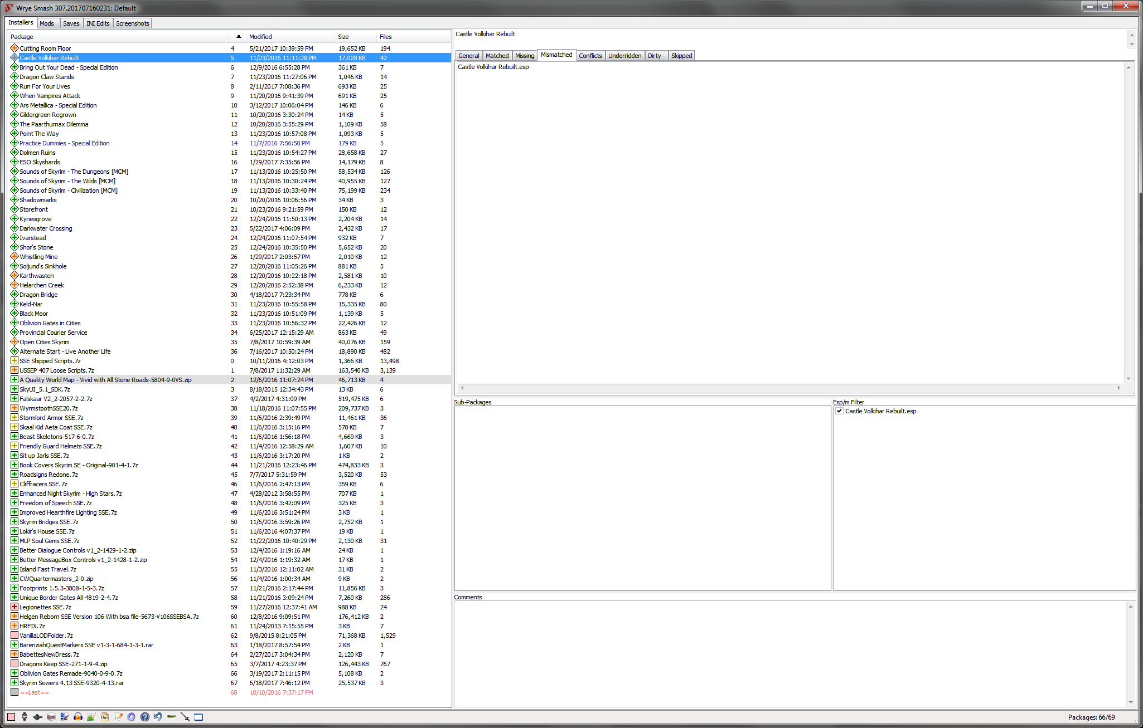Click the green square icon beside Falskaar V2_2
1143x728 pixels.
pos(14,399)
